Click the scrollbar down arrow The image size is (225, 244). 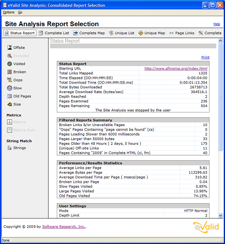click(220, 215)
